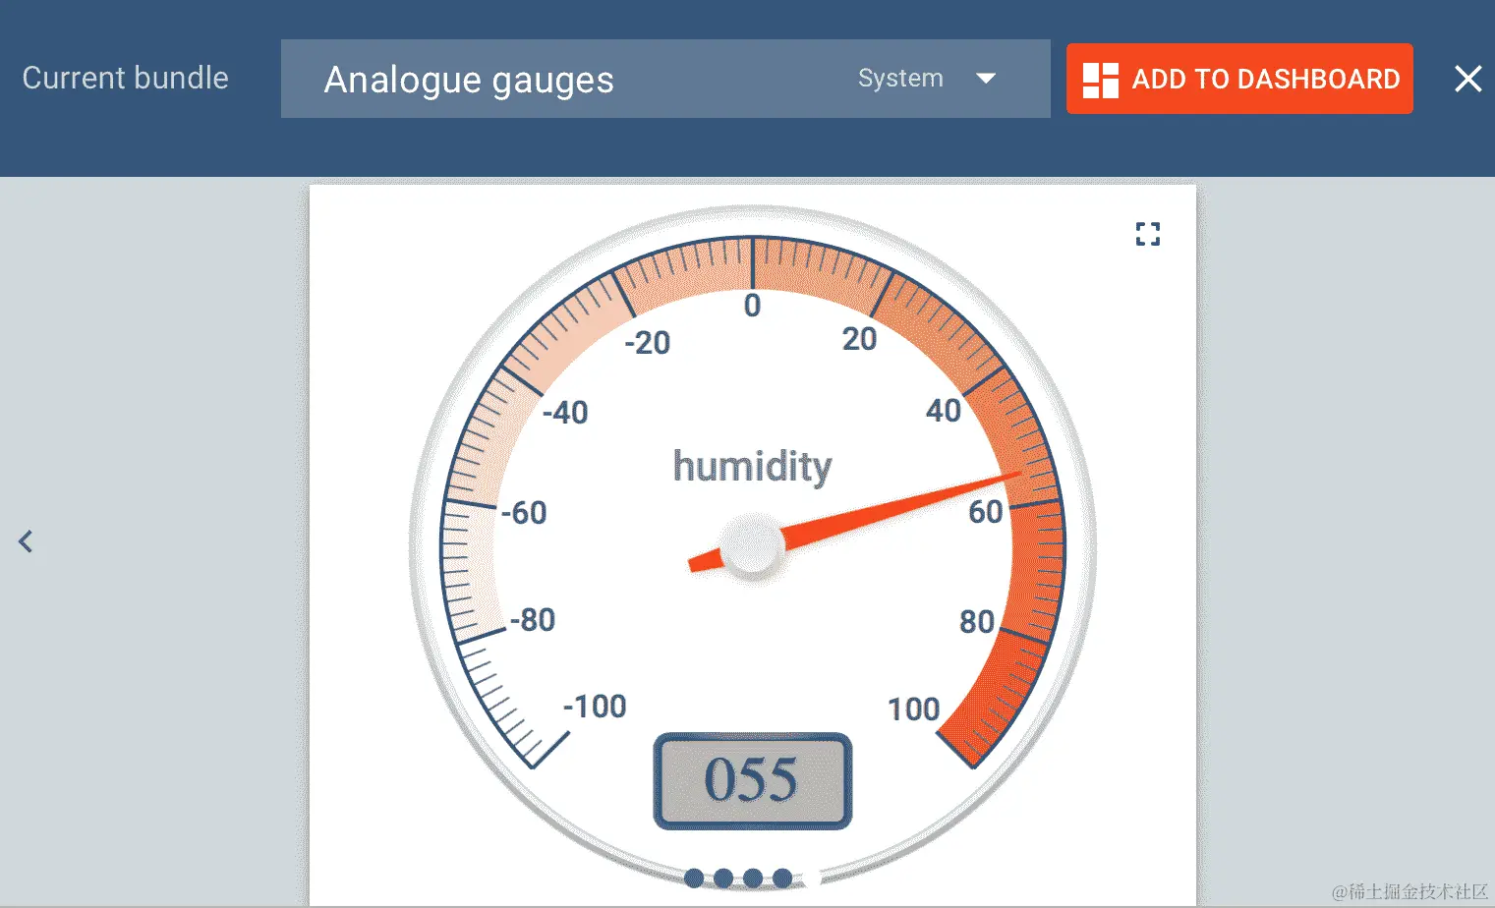Open the Analogue gauges bundle selector
The height and width of the screenshot is (908, 1495).
point(665,79)
